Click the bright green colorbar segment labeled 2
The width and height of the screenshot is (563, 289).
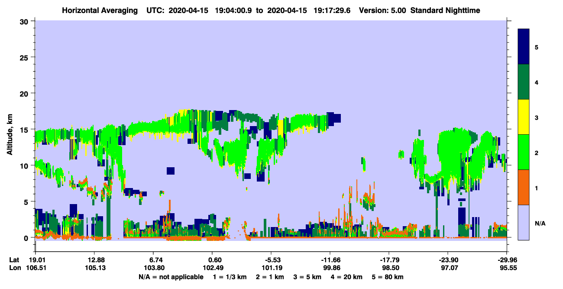coord(524,152)
